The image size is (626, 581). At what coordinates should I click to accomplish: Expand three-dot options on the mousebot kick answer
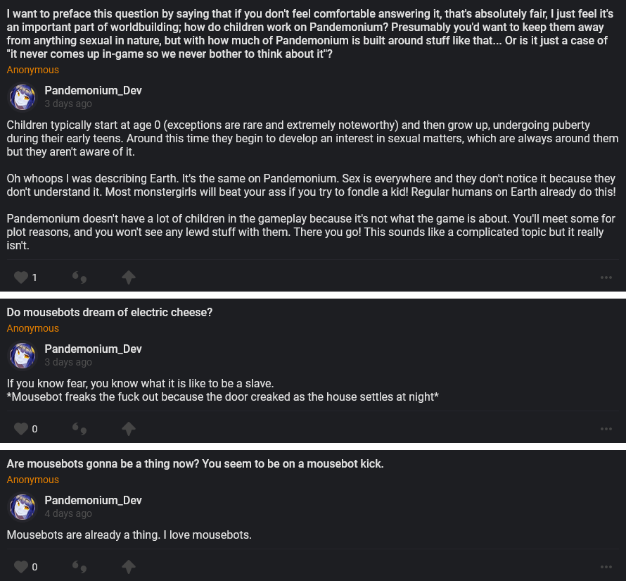tap(606, 567)
